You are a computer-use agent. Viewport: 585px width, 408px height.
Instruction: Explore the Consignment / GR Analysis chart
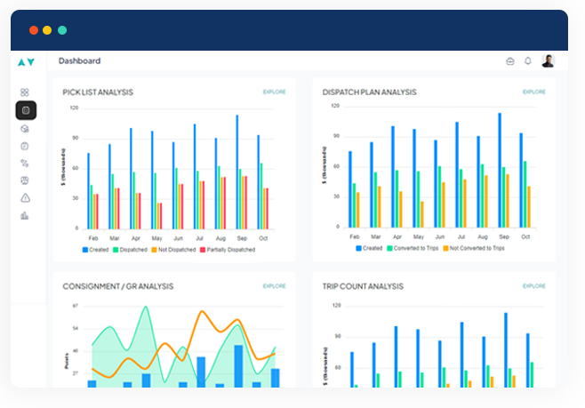pos(274,286)
